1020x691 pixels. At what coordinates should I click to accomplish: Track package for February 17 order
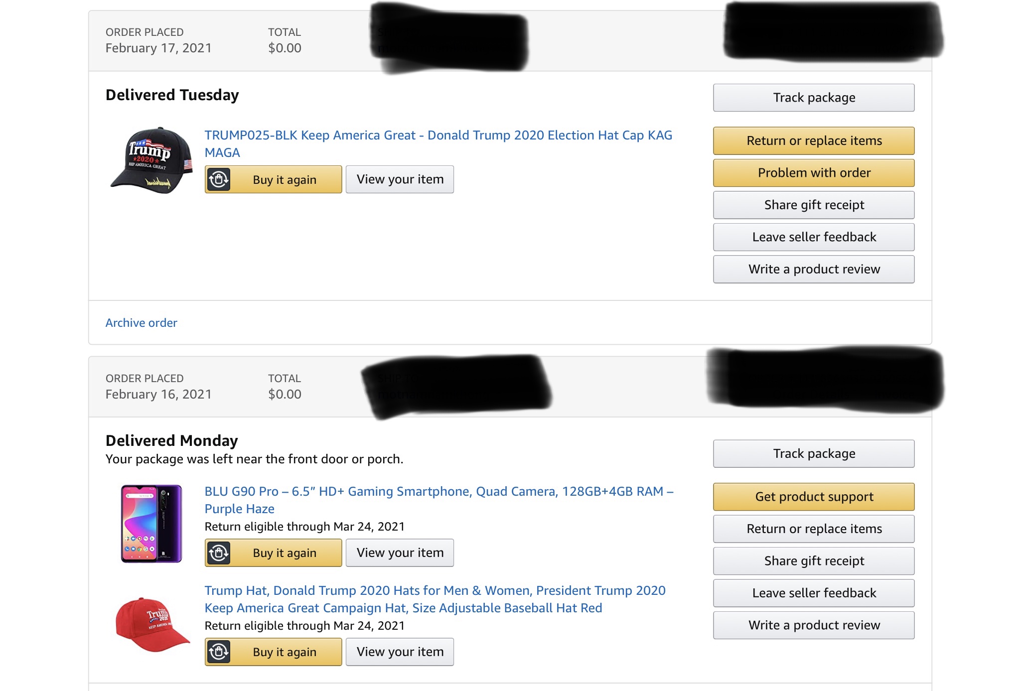[x=813, y=98]
